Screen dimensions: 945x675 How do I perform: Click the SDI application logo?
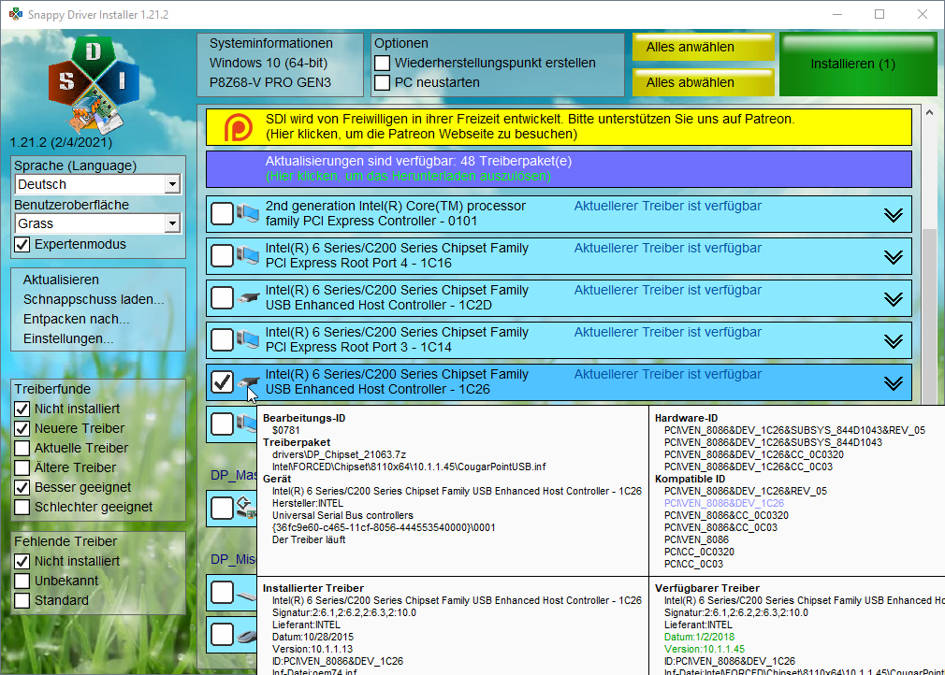click(x=94, y=84)
